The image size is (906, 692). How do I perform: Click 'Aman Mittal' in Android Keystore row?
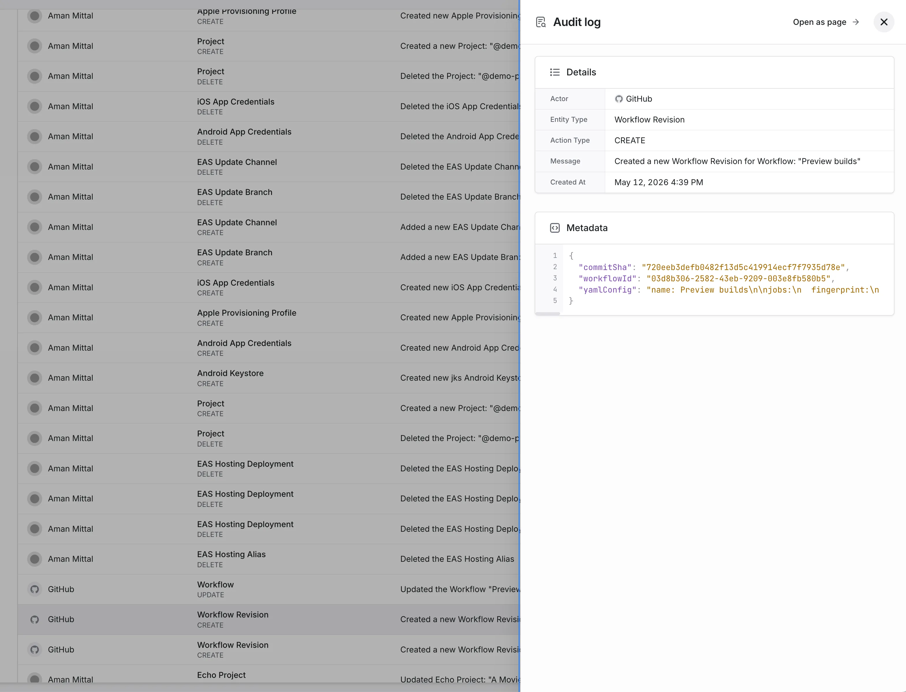coord(70,378)
